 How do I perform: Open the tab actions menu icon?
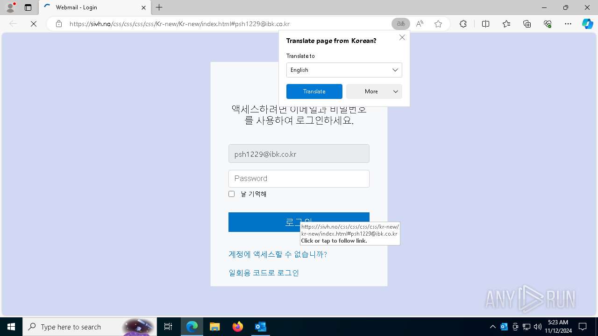[28, 7]
